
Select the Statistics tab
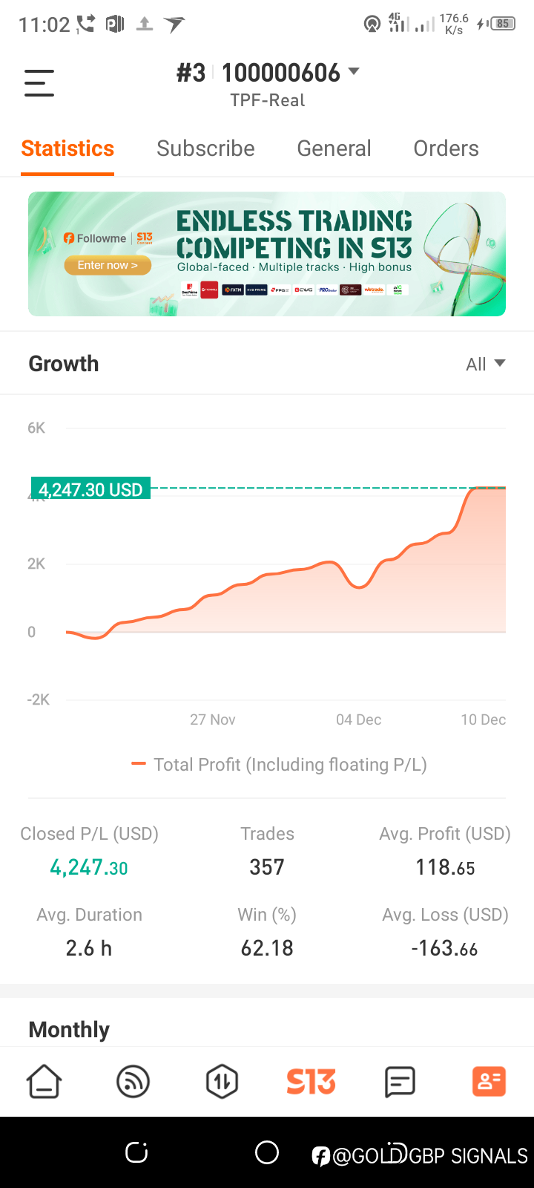[x=67, y=148]
